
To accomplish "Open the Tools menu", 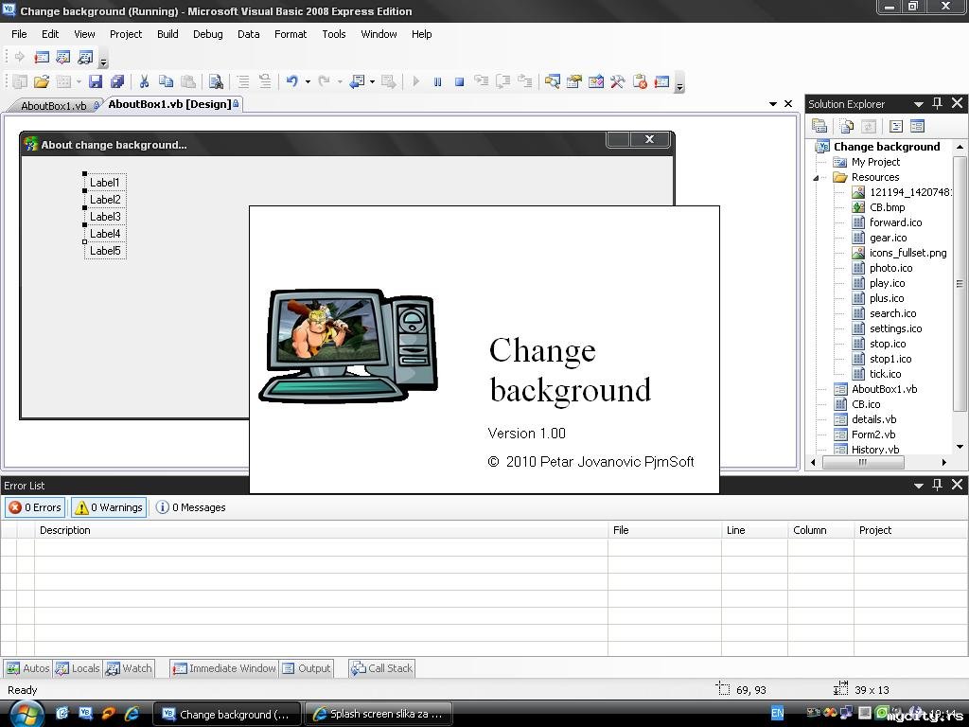I will point(334,34).
